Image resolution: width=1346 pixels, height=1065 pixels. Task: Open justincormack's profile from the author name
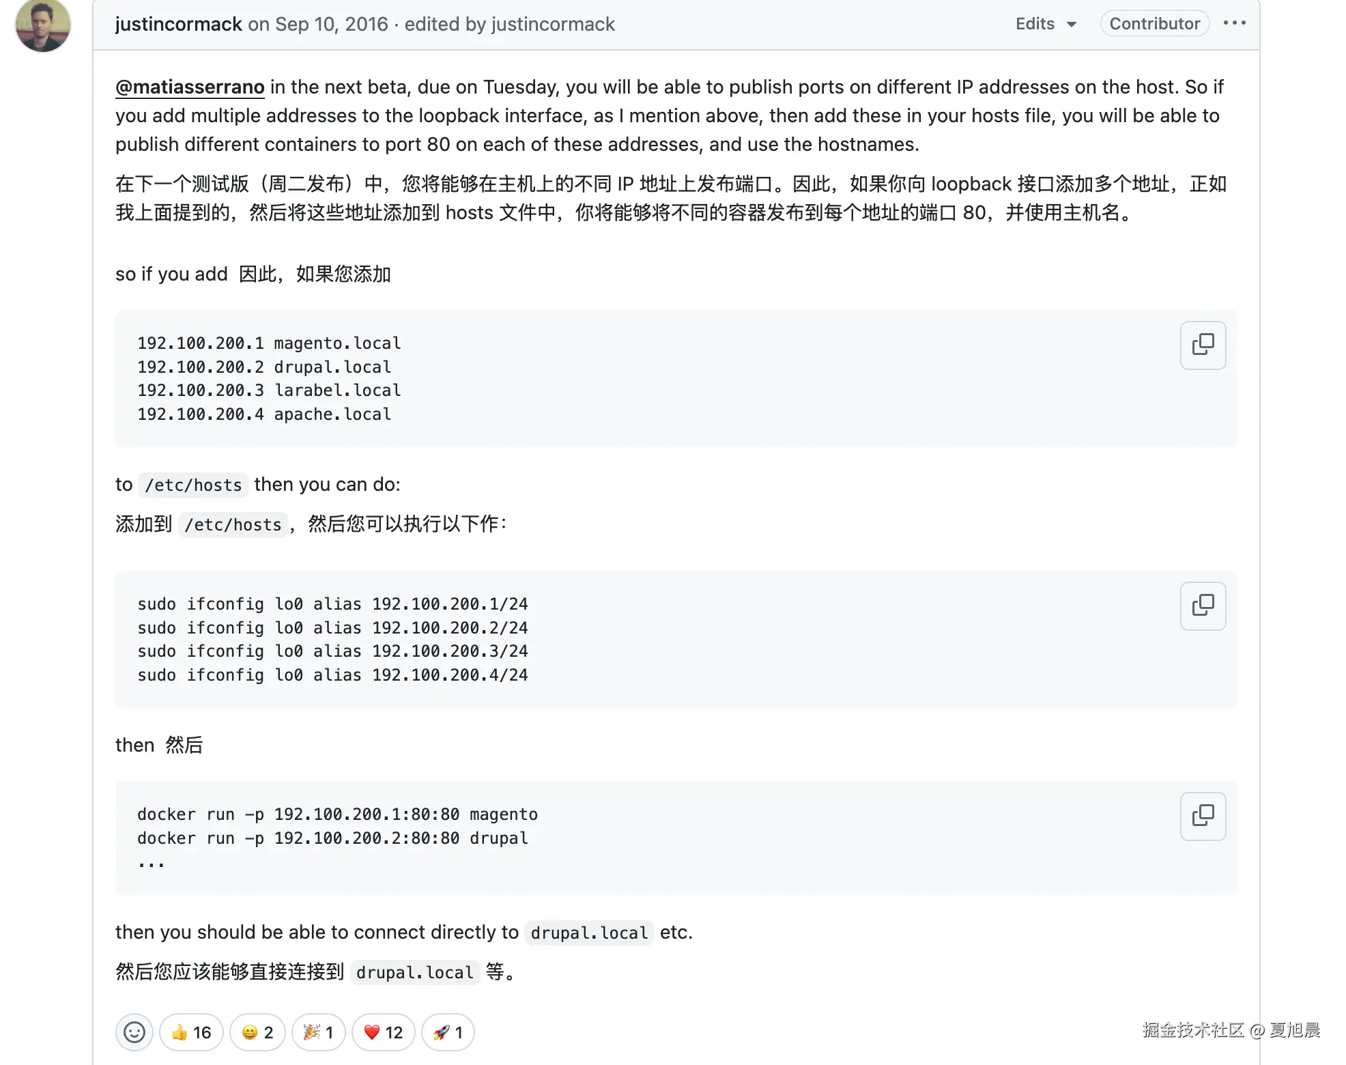(x=178, y=24)
